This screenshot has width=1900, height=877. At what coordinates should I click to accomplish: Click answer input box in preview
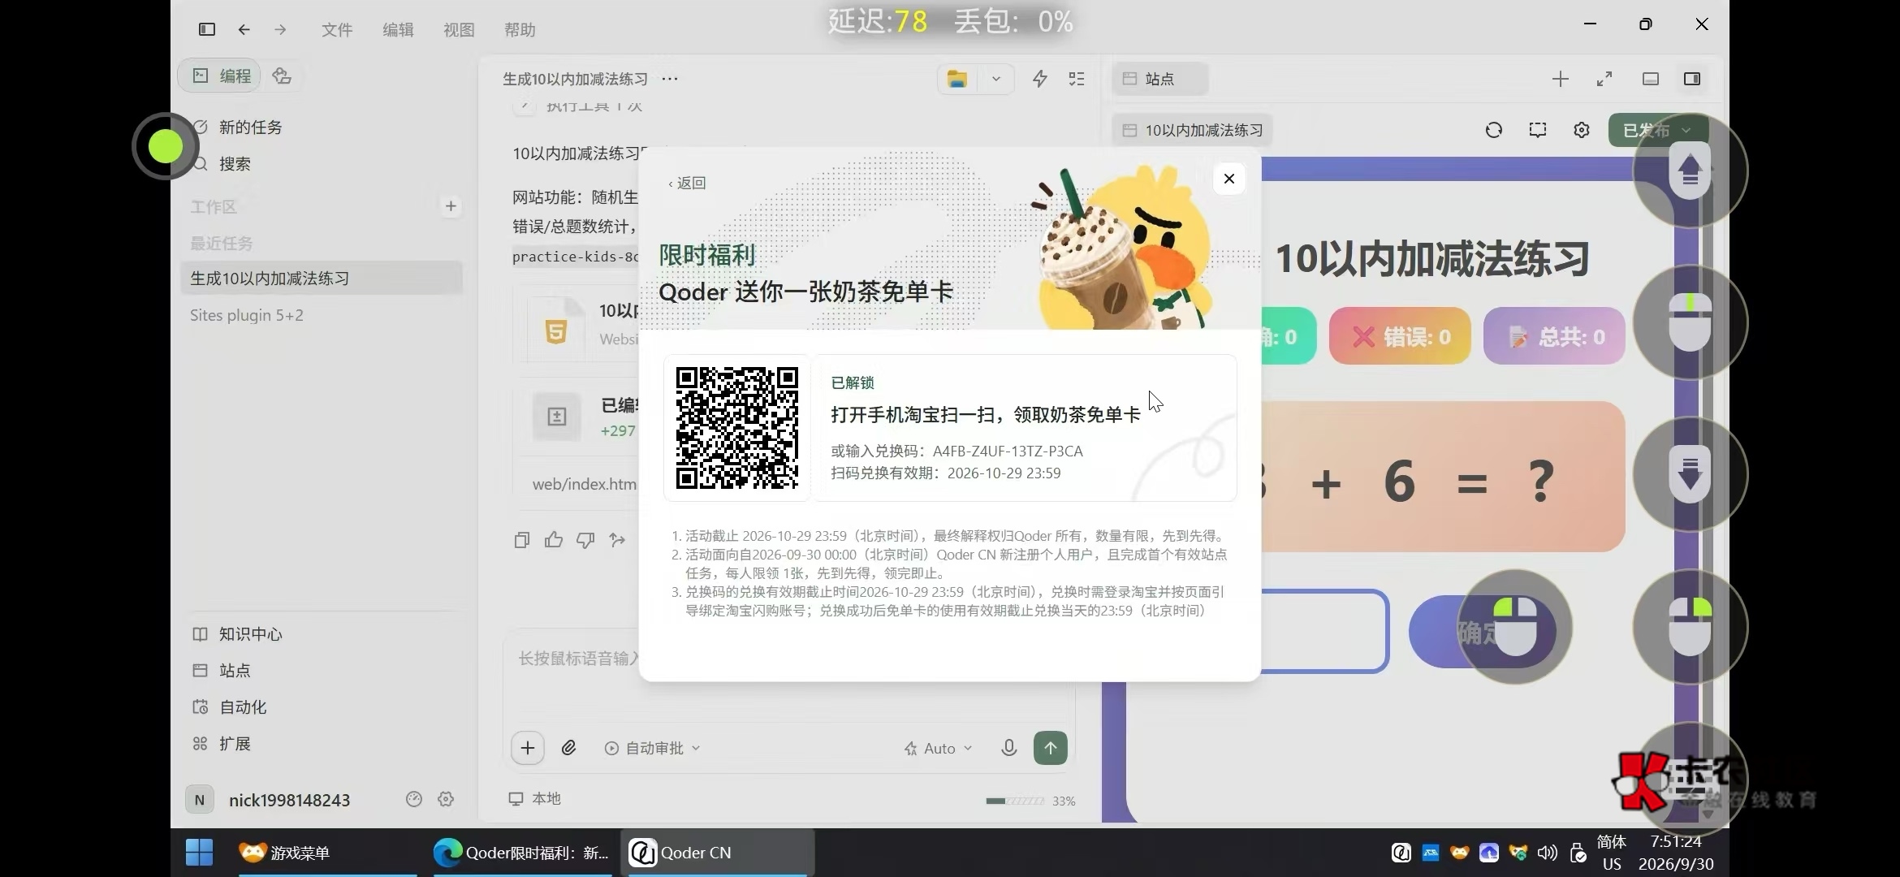(1325, 631)
